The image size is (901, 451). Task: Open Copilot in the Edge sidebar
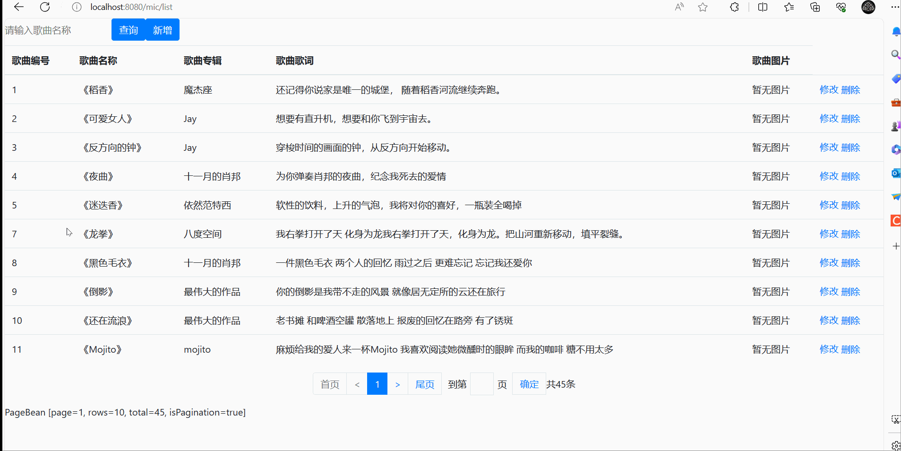(x=895, y=150)
